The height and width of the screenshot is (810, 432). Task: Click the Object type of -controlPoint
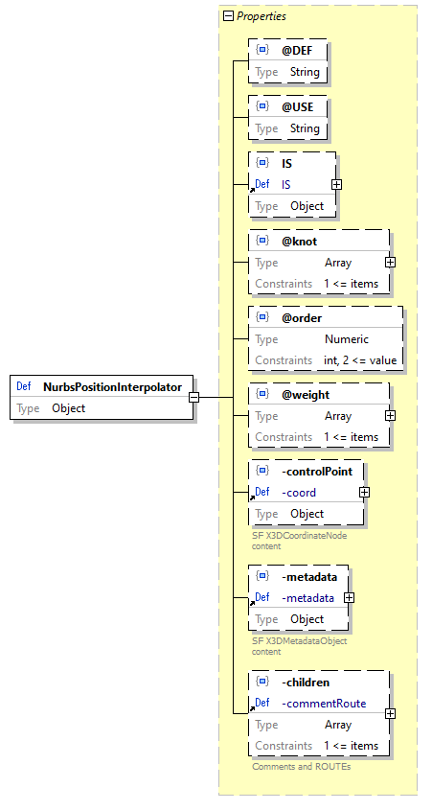pyautogui.click(x=307, y=514)
